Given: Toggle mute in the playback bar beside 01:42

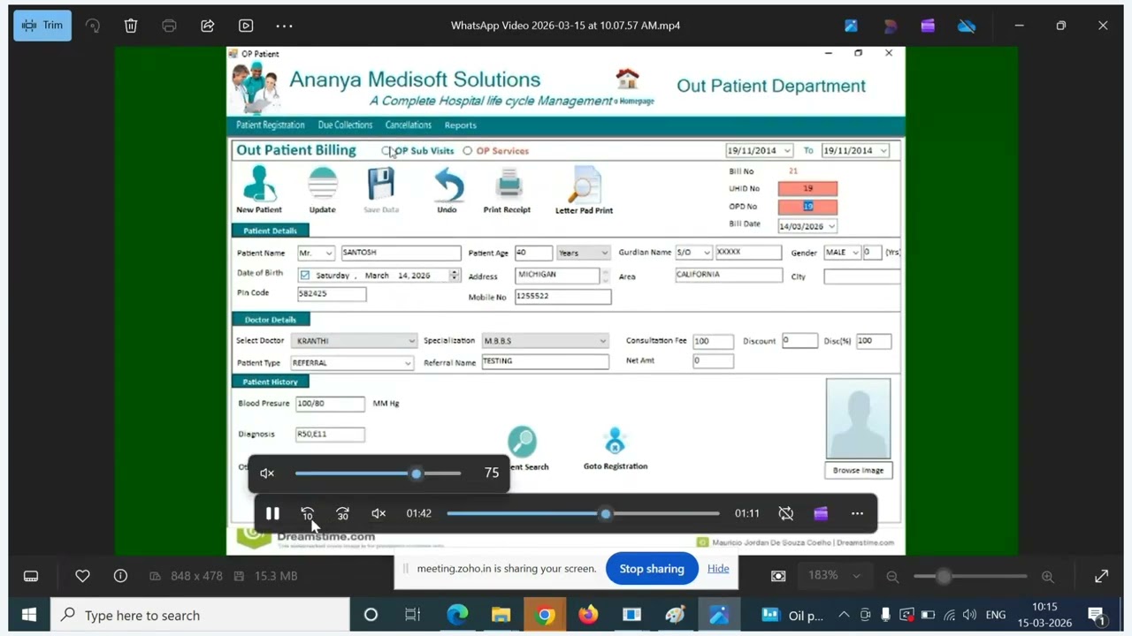Looking at the screenshot, I should pos(379,513).
